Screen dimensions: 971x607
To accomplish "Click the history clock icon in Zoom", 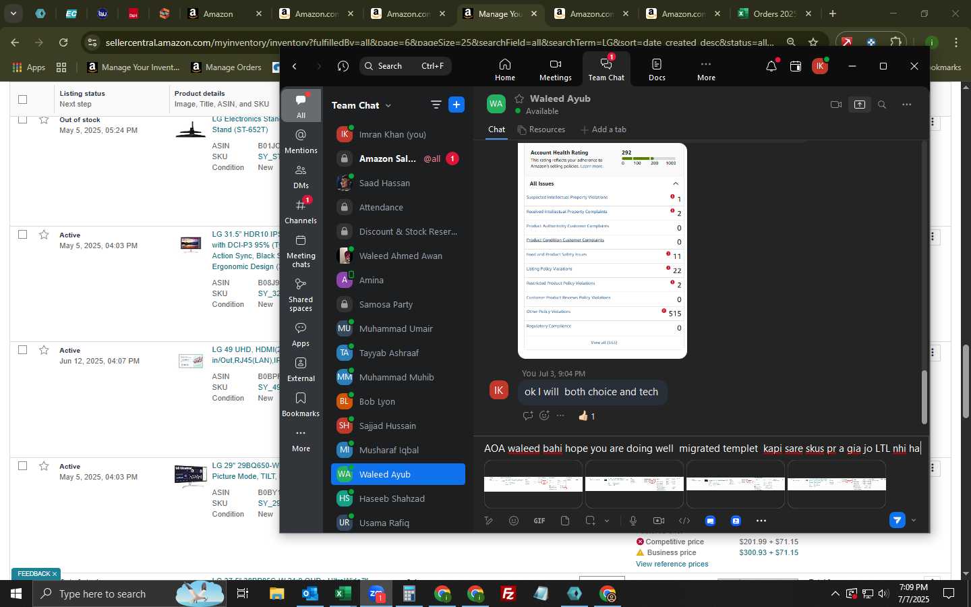I will [x=343, y=66].
